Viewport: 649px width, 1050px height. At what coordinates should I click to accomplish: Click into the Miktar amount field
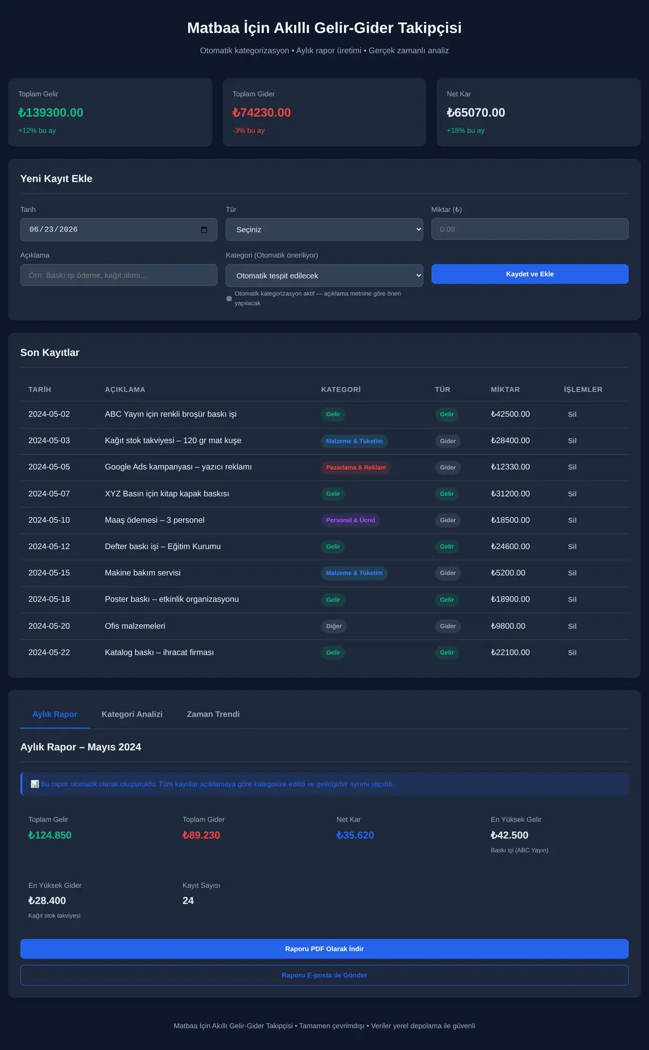click(x=530, y=229)
